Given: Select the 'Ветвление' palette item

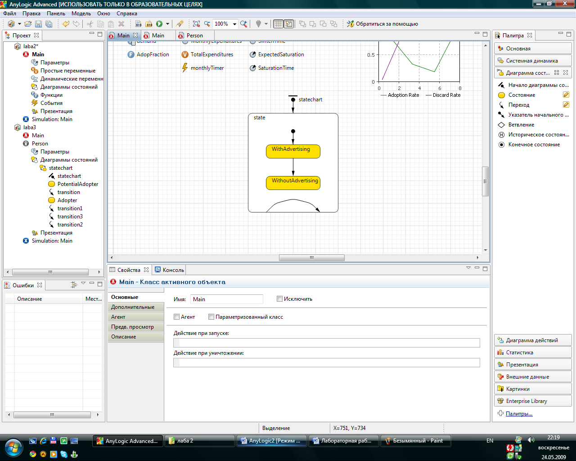Looking at the screenshot, I should pos(516,125).
